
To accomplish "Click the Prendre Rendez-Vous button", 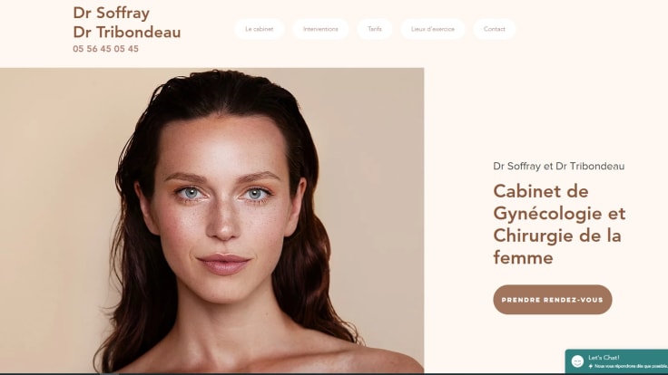I will pos(553,300).
